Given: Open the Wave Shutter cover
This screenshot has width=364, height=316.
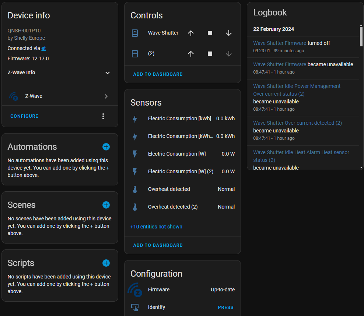Looking at the screenshot, I should (x=191, y=33).
